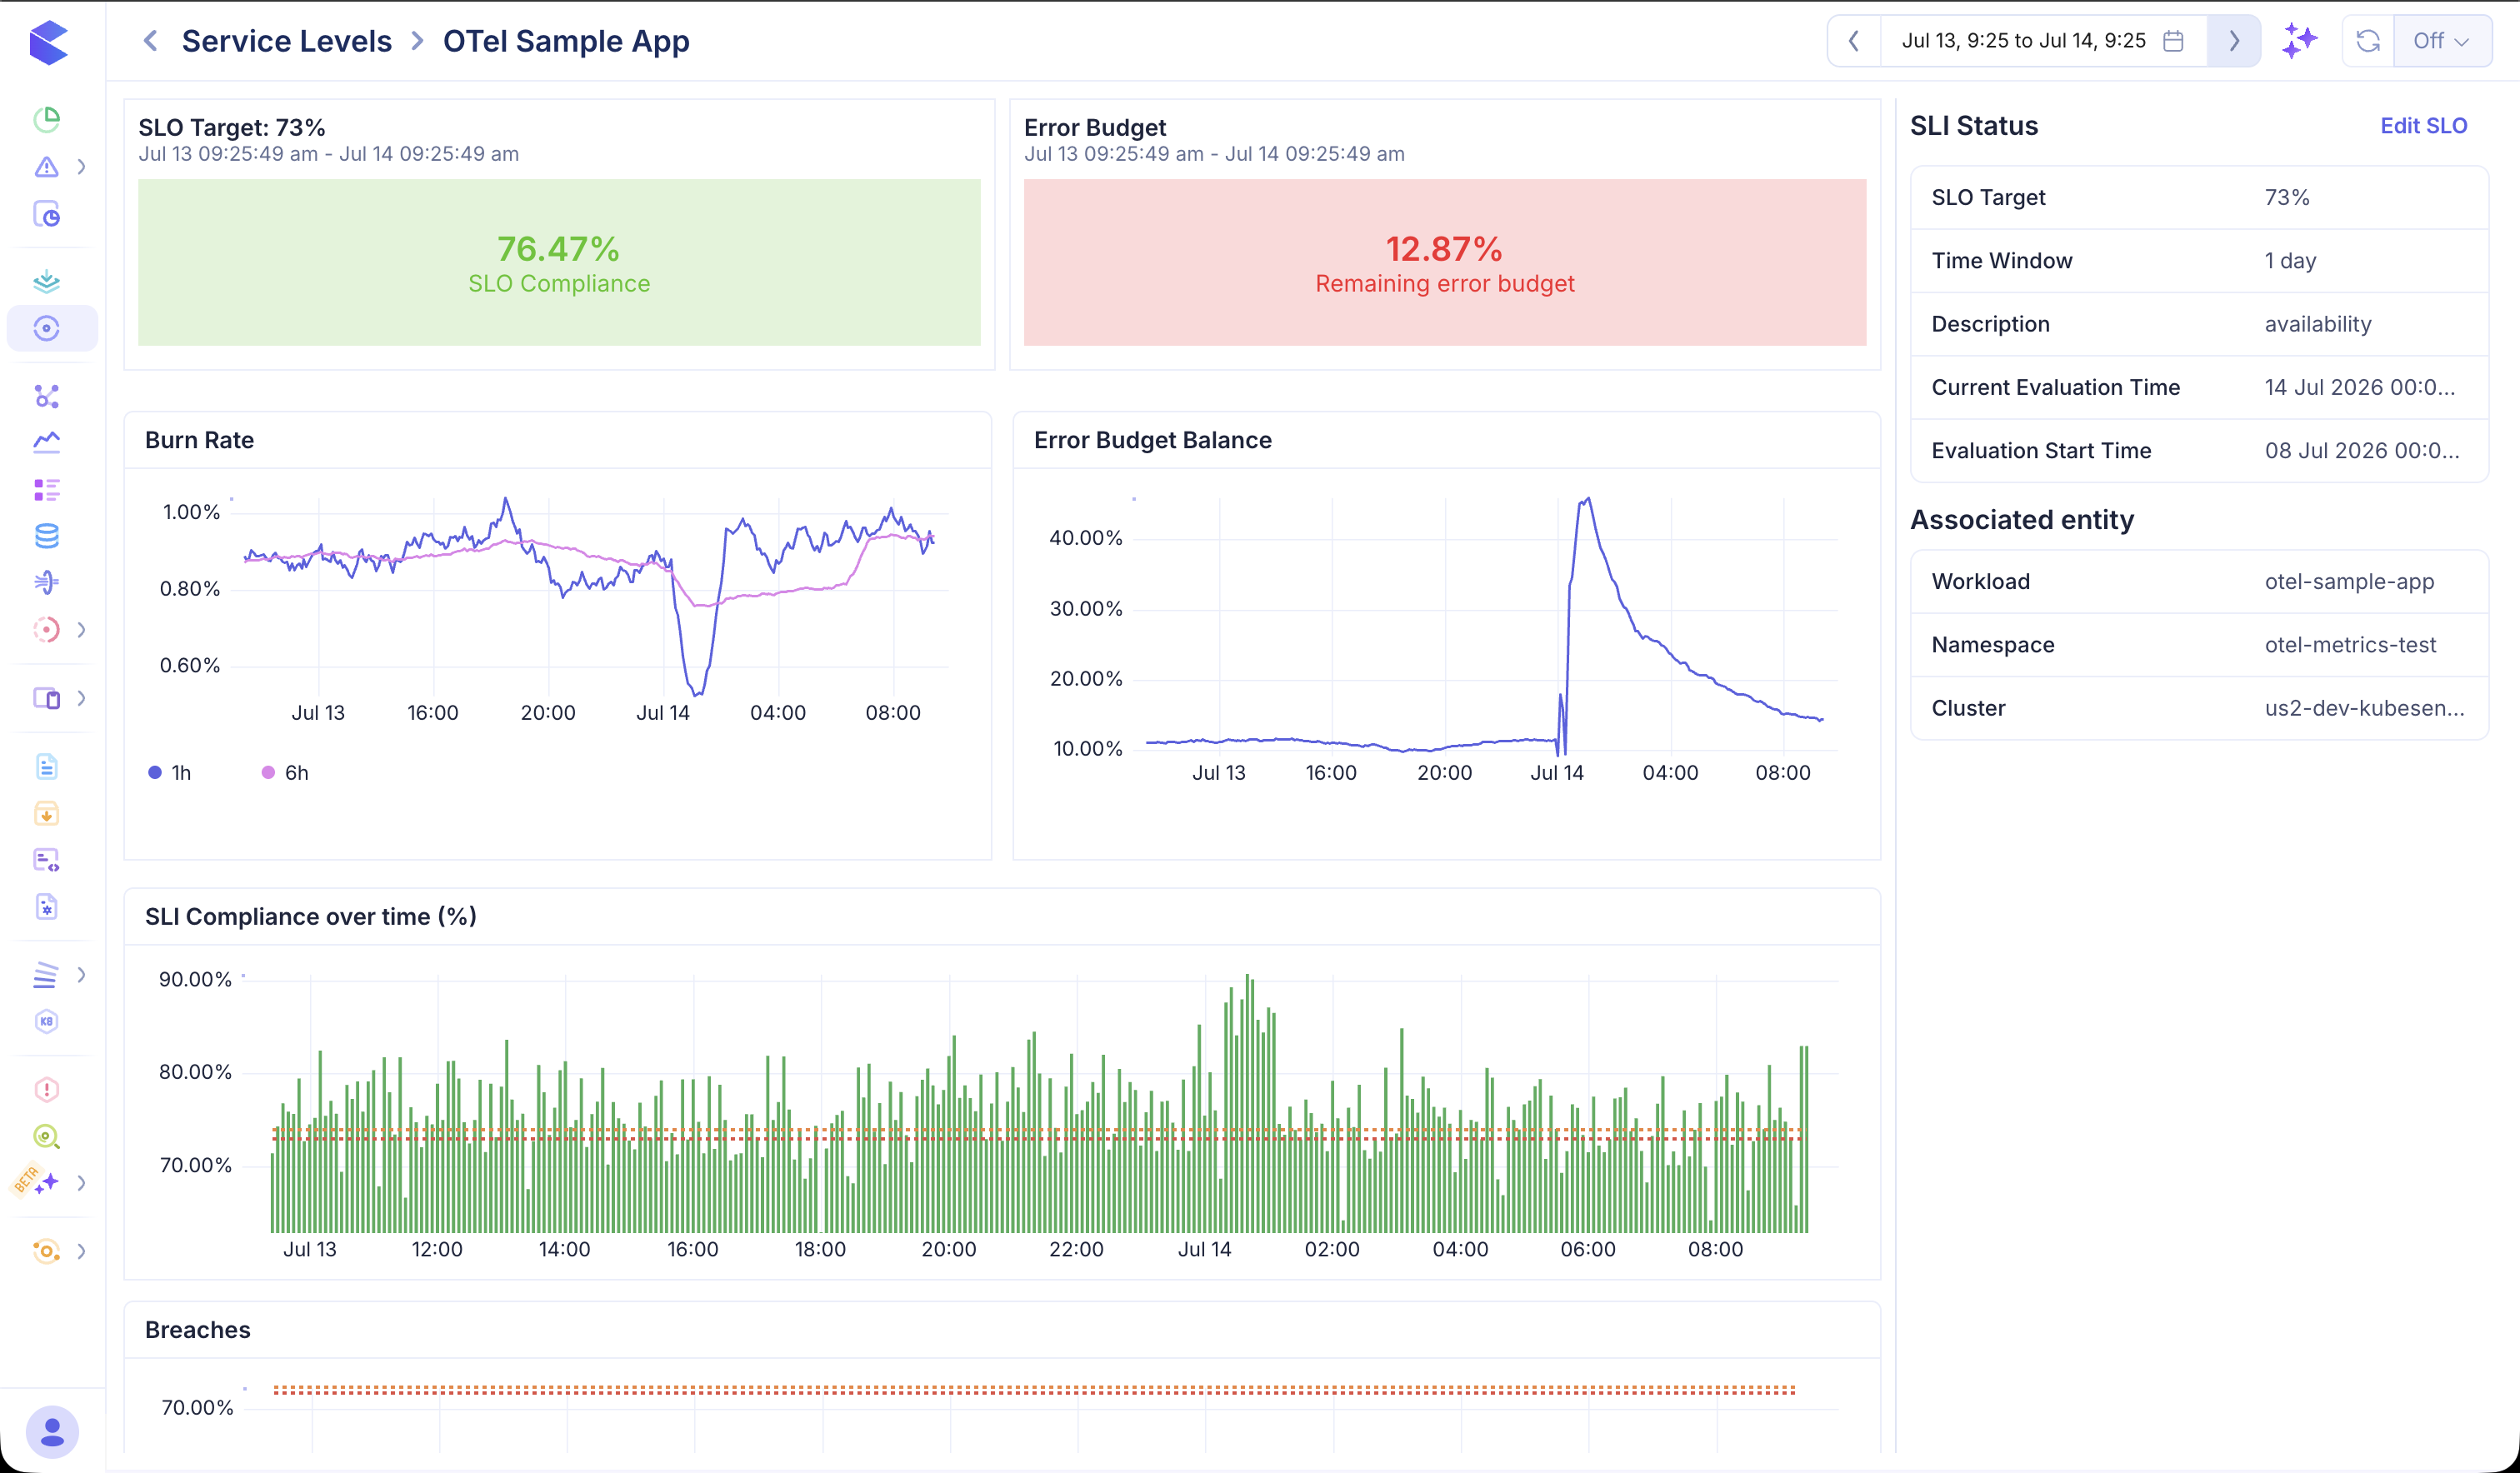This screenshot has height=1473, width=2520.
Task: Click the 08 Jul 2026 start time value
Action: [2362, 451]
